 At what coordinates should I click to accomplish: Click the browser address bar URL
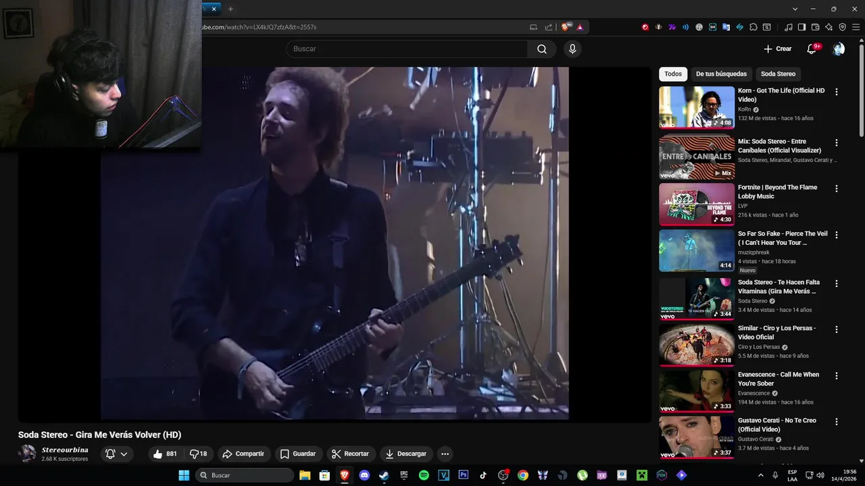259,27
